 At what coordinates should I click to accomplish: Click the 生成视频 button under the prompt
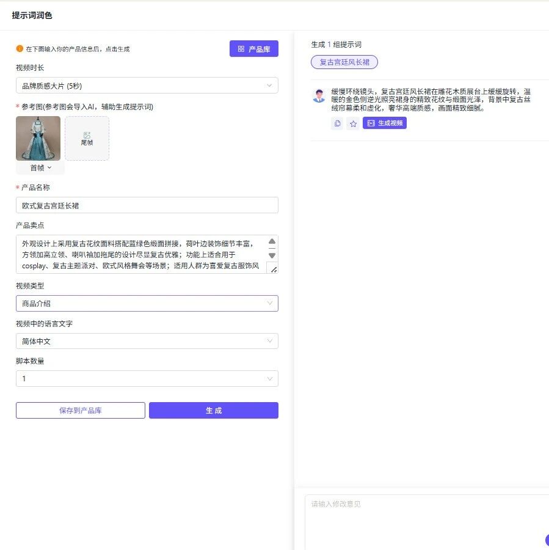385,123
